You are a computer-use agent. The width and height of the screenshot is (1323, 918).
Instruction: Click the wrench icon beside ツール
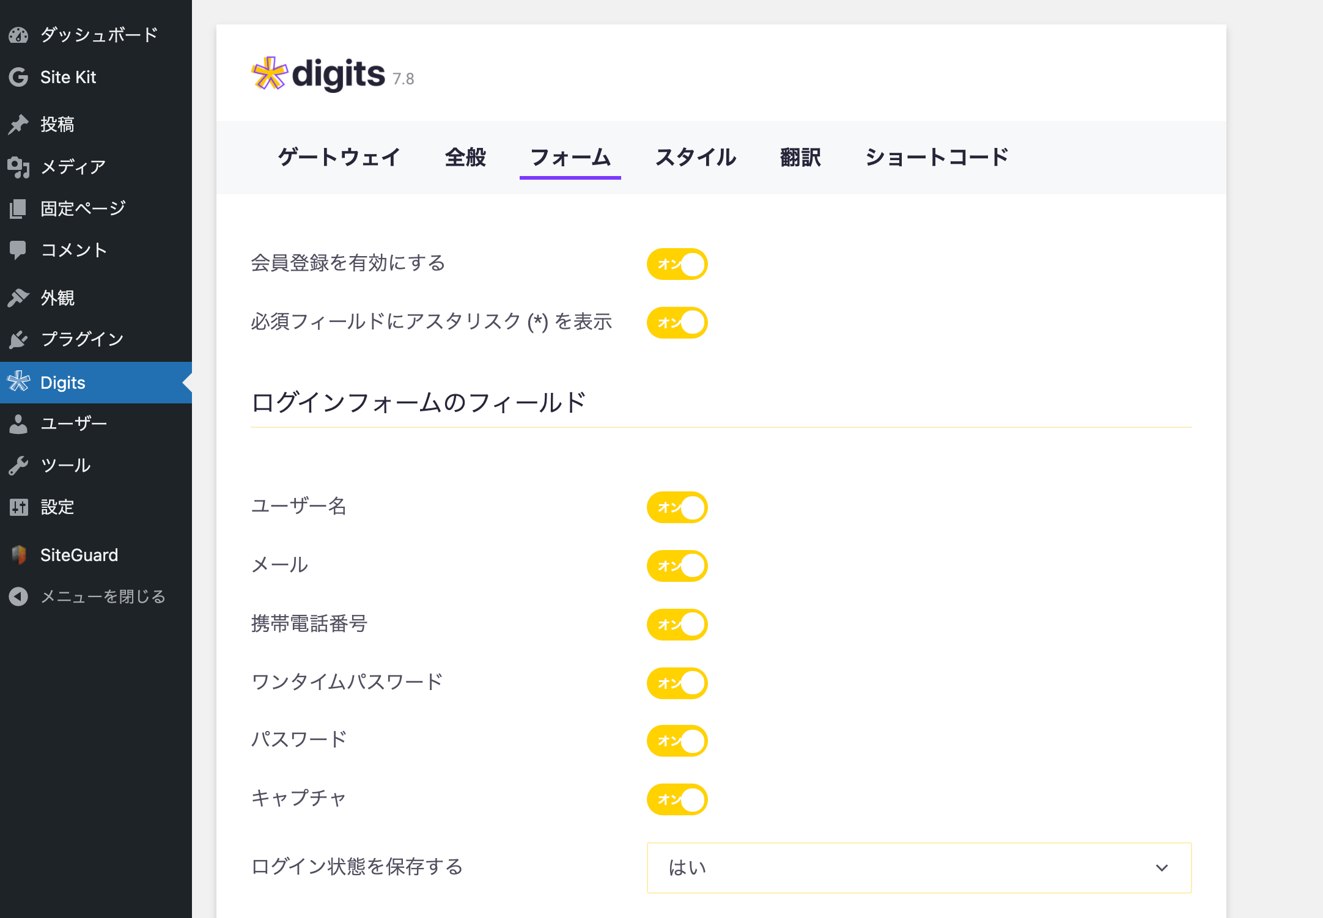point(18,465)
